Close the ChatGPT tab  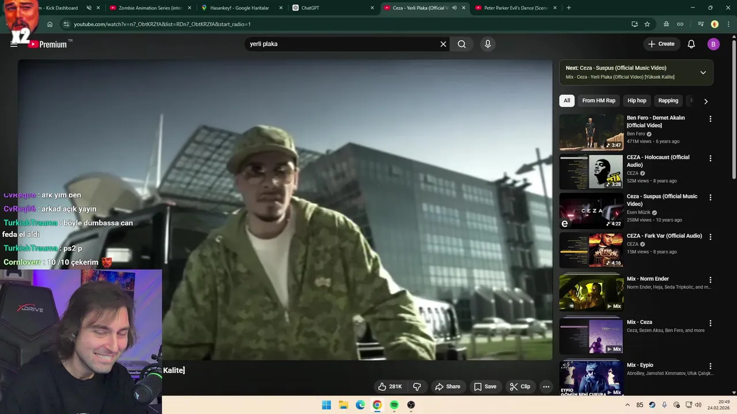click(x=372, y=8)
